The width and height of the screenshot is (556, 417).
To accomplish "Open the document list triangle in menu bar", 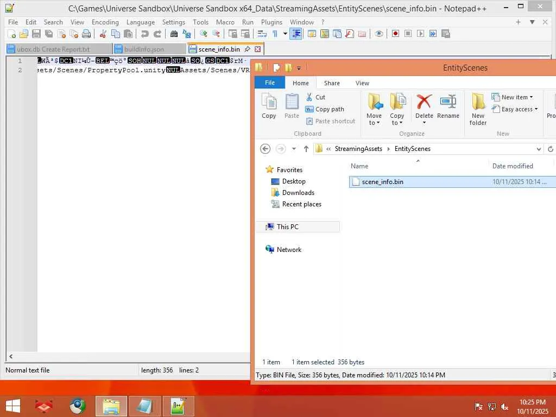I will [x=532, y=22].
